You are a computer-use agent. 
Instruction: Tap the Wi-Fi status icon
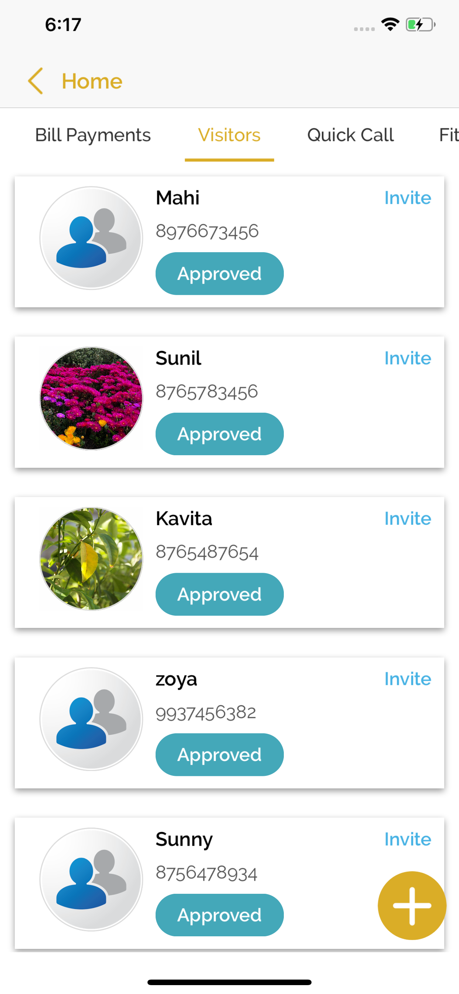pyautogui.click(x=390, y=24)
